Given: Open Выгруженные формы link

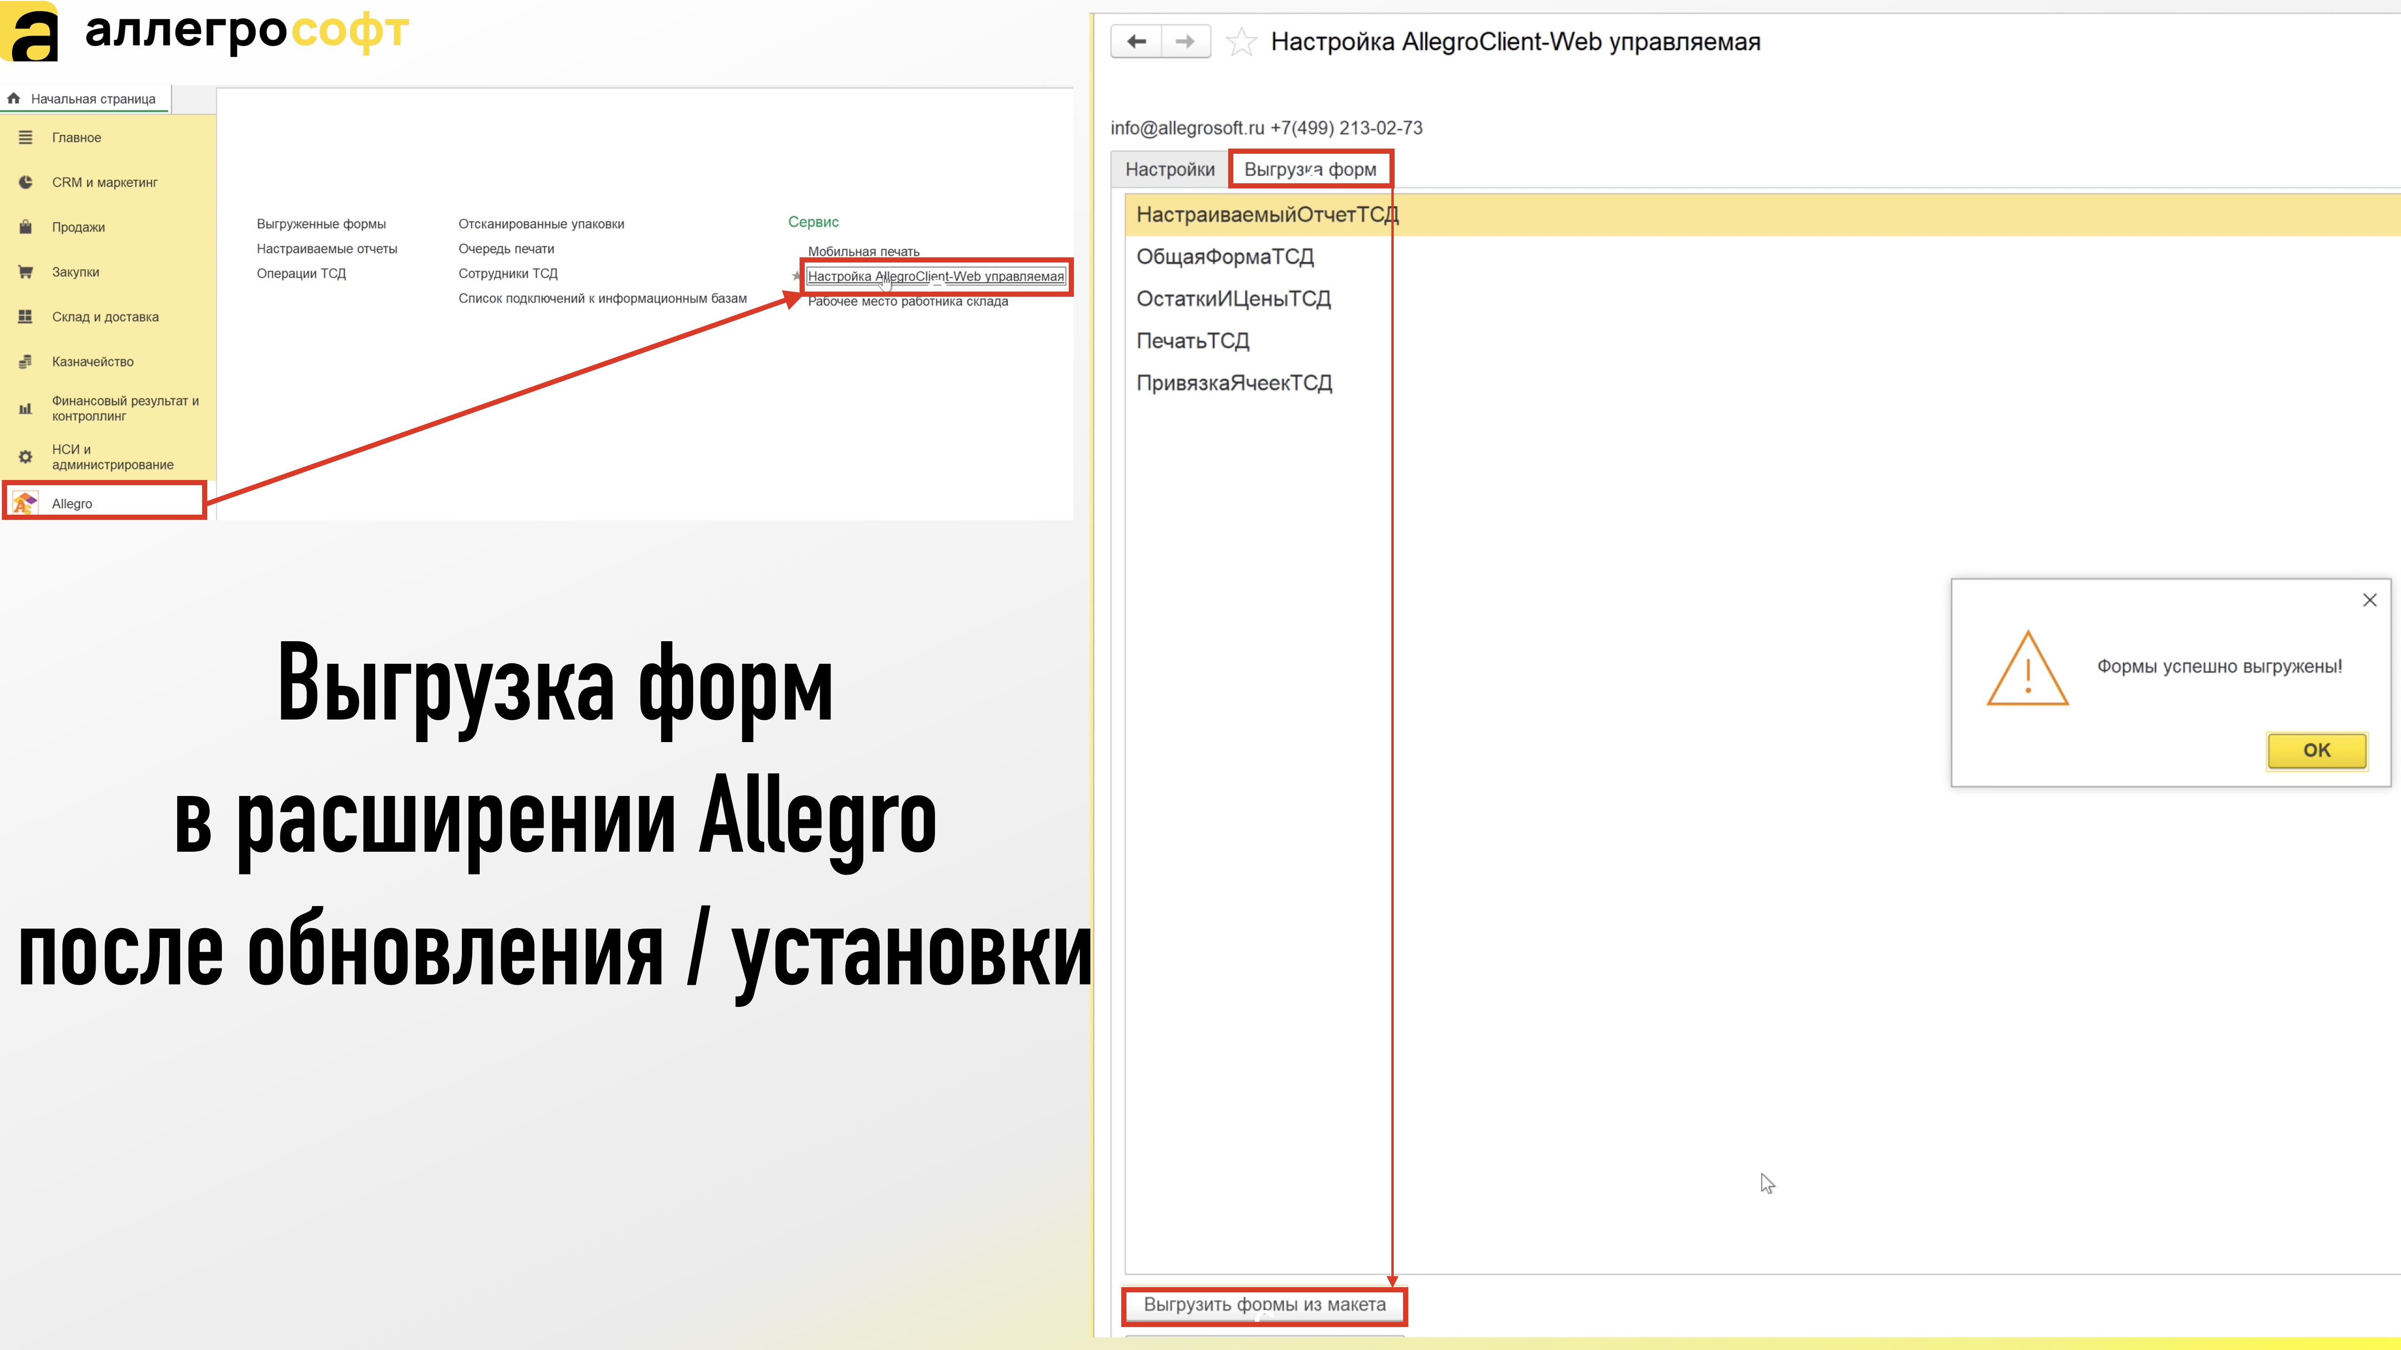Looking at the screenshot, I should pos(322,225).
